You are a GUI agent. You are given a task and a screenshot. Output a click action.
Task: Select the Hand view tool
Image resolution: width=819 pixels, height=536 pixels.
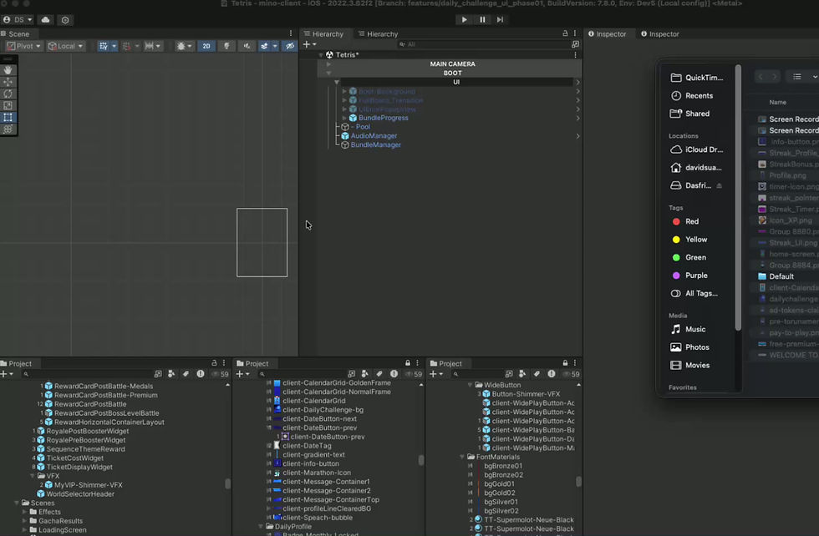click(x=8, y=70)
